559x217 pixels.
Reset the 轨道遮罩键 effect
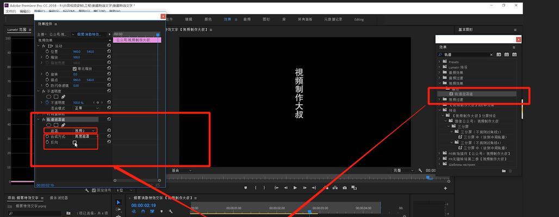109,119
